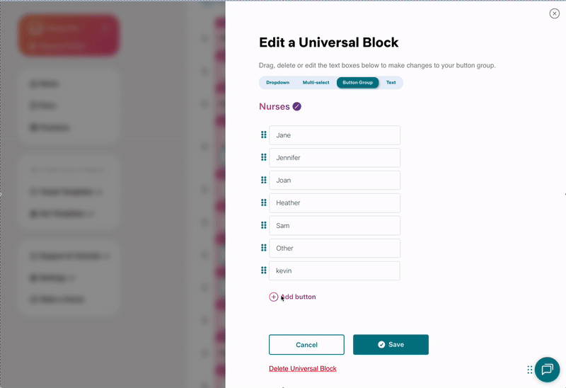Close the Edit a Universal Block panel
566x388 pixels.
pyautogui.click(x=554, y=13)
